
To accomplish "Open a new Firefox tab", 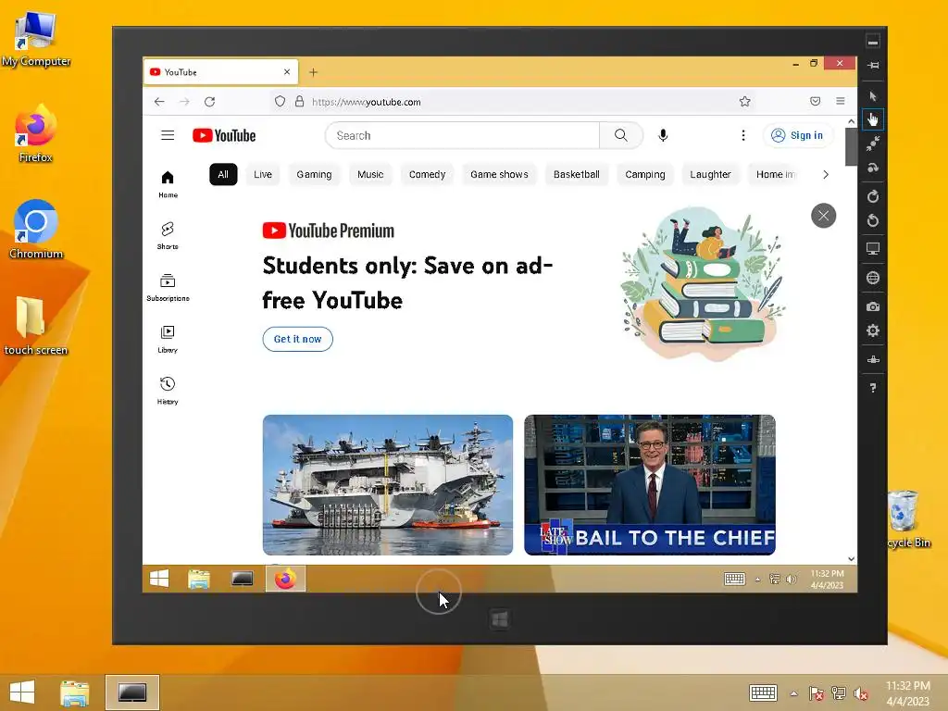I will coord(313,72).
